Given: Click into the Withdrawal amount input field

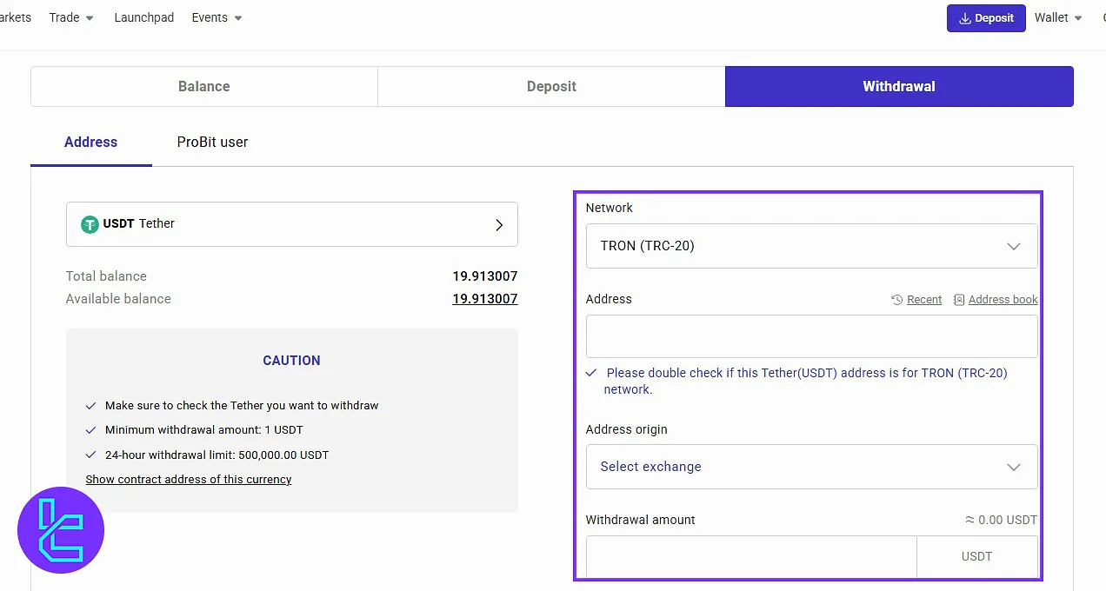Looking at the screenshot, I should tap(751, 557).
